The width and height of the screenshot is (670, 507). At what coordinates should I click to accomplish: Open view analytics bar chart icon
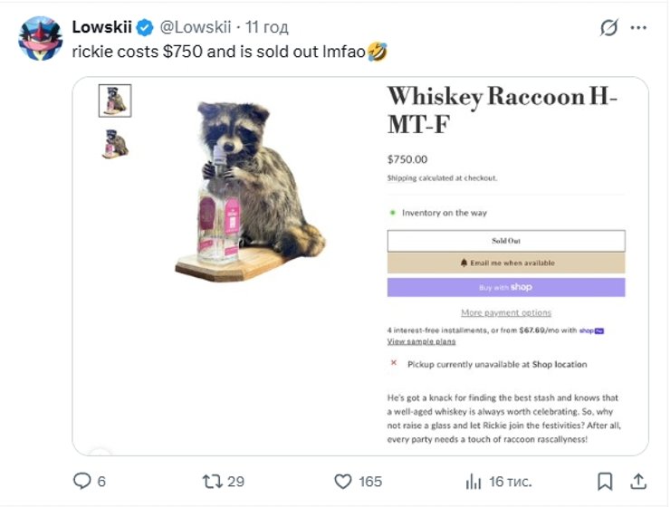click(474, 482)
